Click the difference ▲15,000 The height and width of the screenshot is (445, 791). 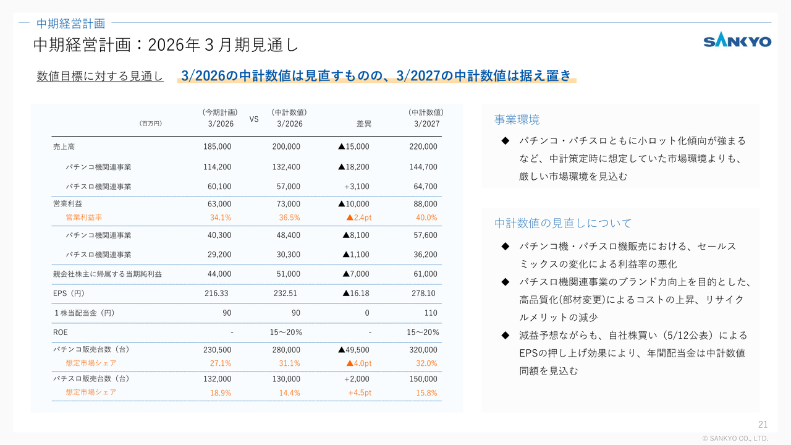pyautogui.click(x=353, y=147)
